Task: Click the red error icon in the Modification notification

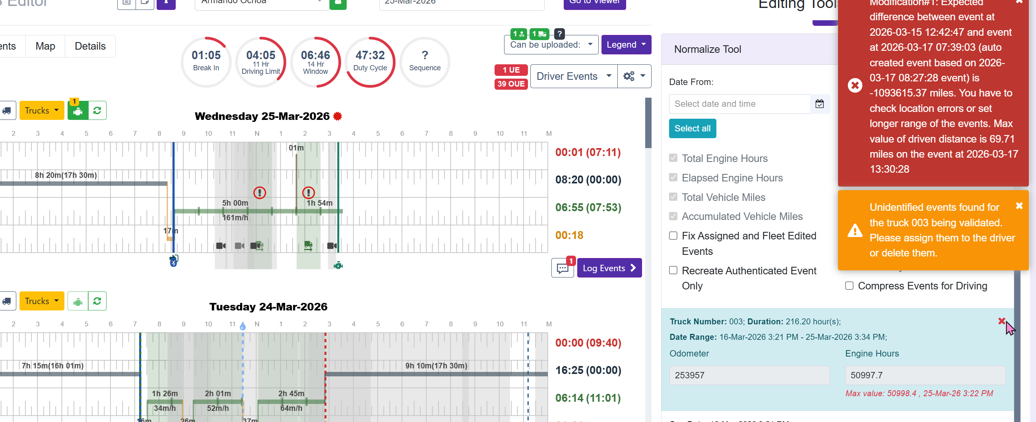Action: pos(855,85)
